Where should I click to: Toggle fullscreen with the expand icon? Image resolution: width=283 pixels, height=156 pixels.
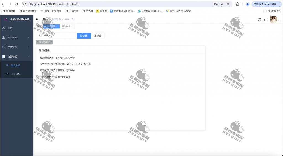[260, 19]
